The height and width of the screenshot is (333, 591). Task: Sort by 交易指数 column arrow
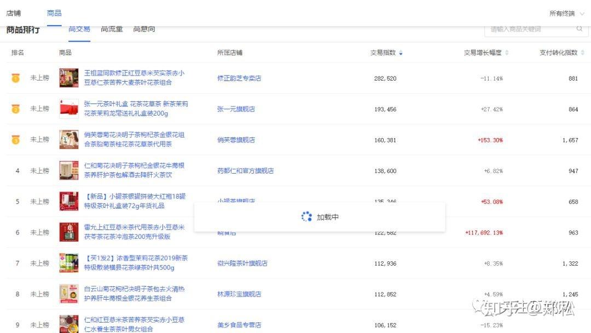click(x=401, y=53)
